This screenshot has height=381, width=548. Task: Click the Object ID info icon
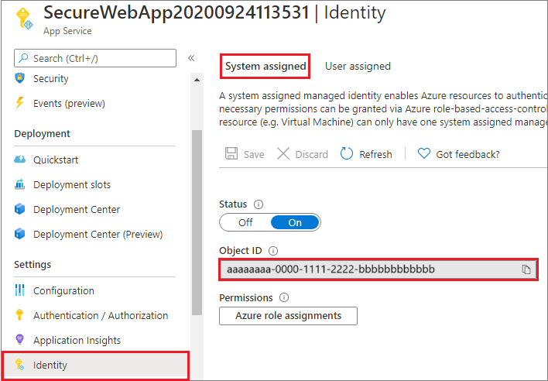pyautogui.click(x=273, y=251)
